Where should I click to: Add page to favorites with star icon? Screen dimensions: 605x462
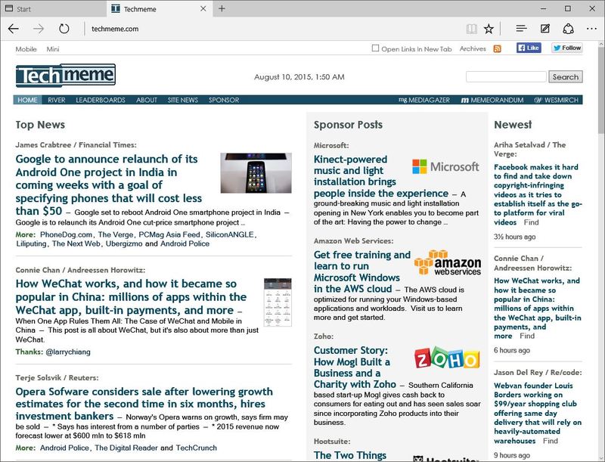[x=489, y=29]
